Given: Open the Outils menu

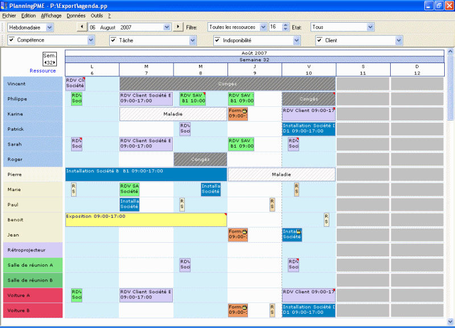Looking at the screenshot, I should (x=98, y=15).
